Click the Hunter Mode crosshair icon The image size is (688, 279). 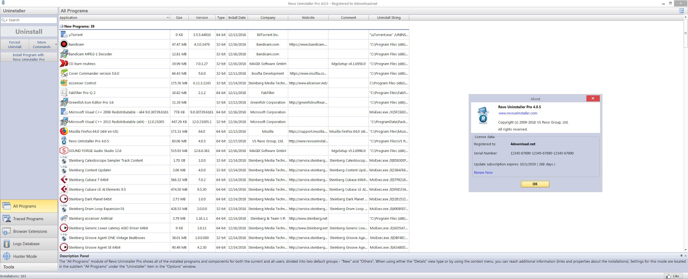coord(7,256)
